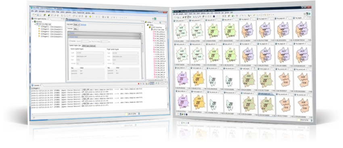This screenshot has width=343, height=148.
Task: Open the Catalog panel icon
Action: pyautogui.click(x=145, y=22)
